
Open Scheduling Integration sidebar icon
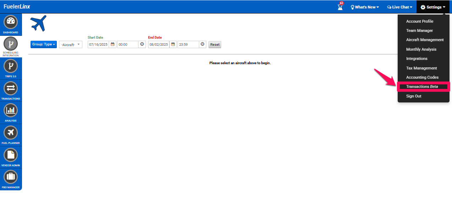point(11,44)
